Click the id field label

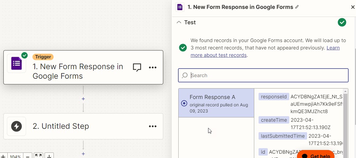(x=263, y=152)
